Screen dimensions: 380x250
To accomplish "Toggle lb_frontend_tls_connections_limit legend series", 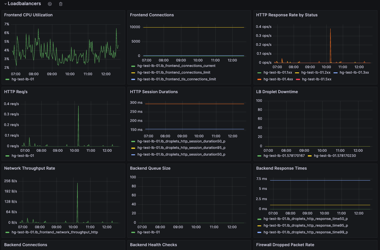I will coord(177,79).
